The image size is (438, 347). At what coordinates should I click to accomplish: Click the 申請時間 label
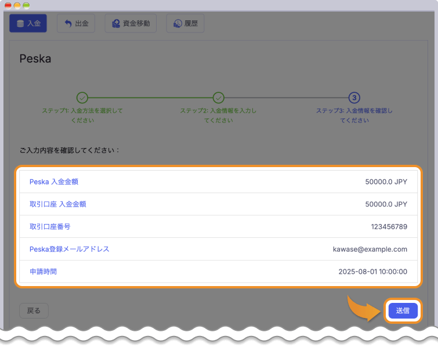click(x=44, y=272)
